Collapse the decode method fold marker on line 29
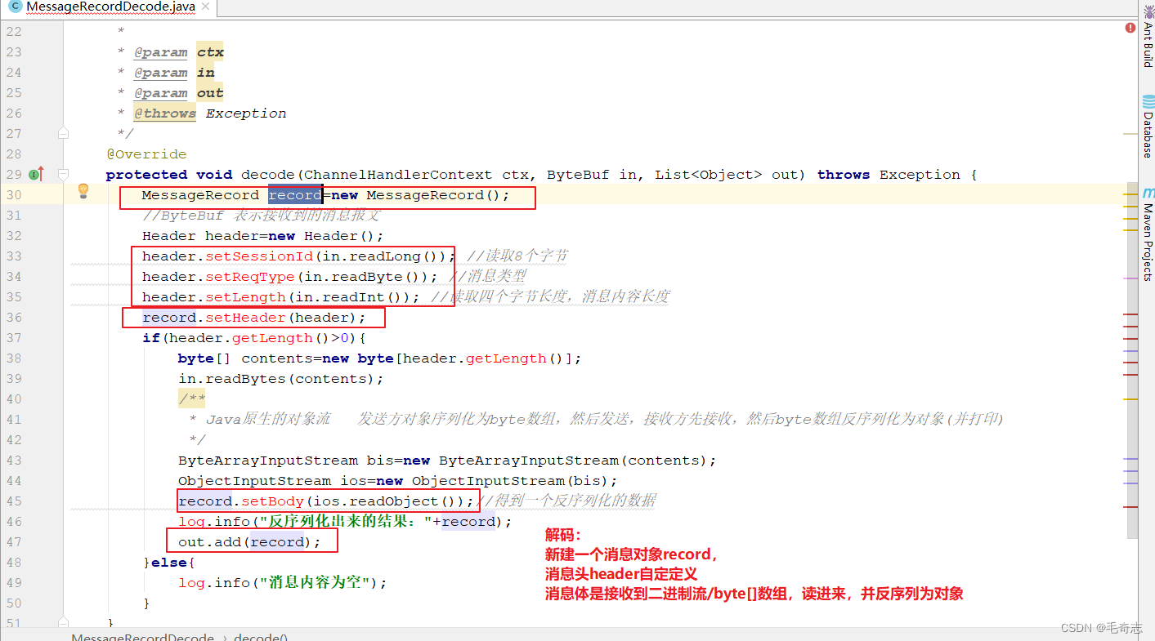The height and width of the screenshot is (641, 1155). 63,174
